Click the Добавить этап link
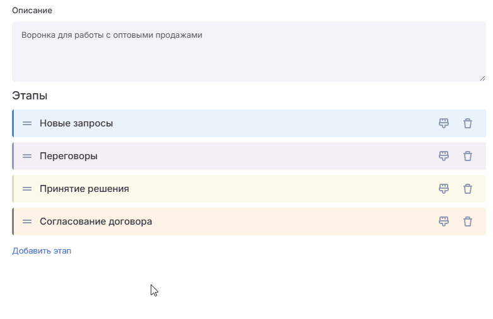The height and width of the screenshot is (319, 493). coord(42,251)
